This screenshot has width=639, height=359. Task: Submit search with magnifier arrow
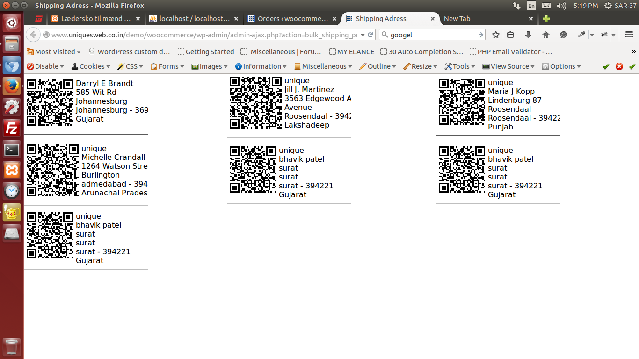[480, 35]
